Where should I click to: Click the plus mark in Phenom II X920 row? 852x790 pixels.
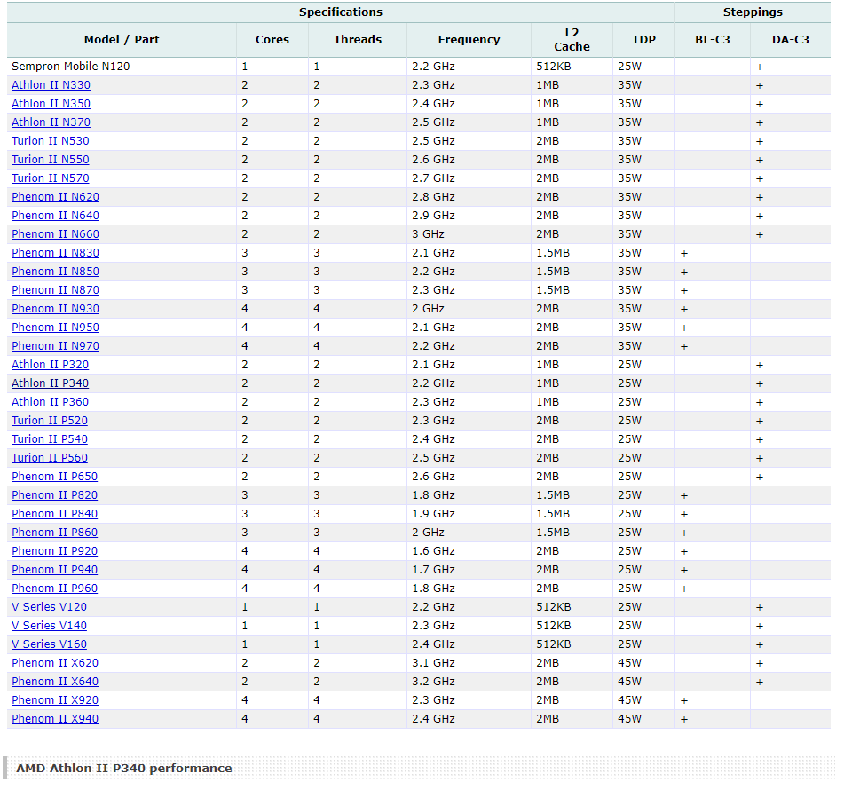684,701
